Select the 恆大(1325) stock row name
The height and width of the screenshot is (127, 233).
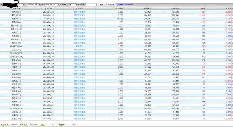[x=16, y=12]
